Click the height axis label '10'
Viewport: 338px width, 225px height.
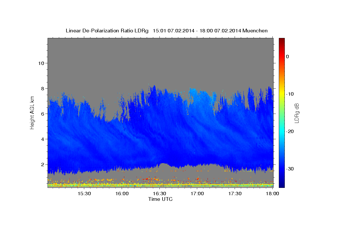(x=41, y=63)
